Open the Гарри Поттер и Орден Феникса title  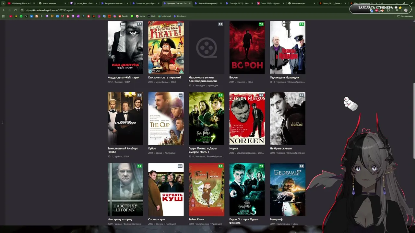point(244,221)
